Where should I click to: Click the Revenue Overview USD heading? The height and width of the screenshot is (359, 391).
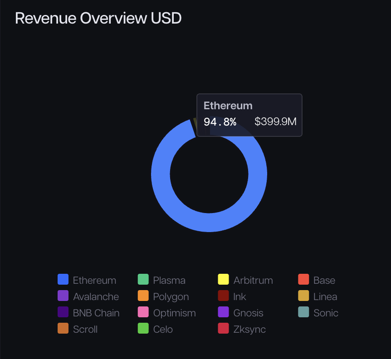(98, 18)
